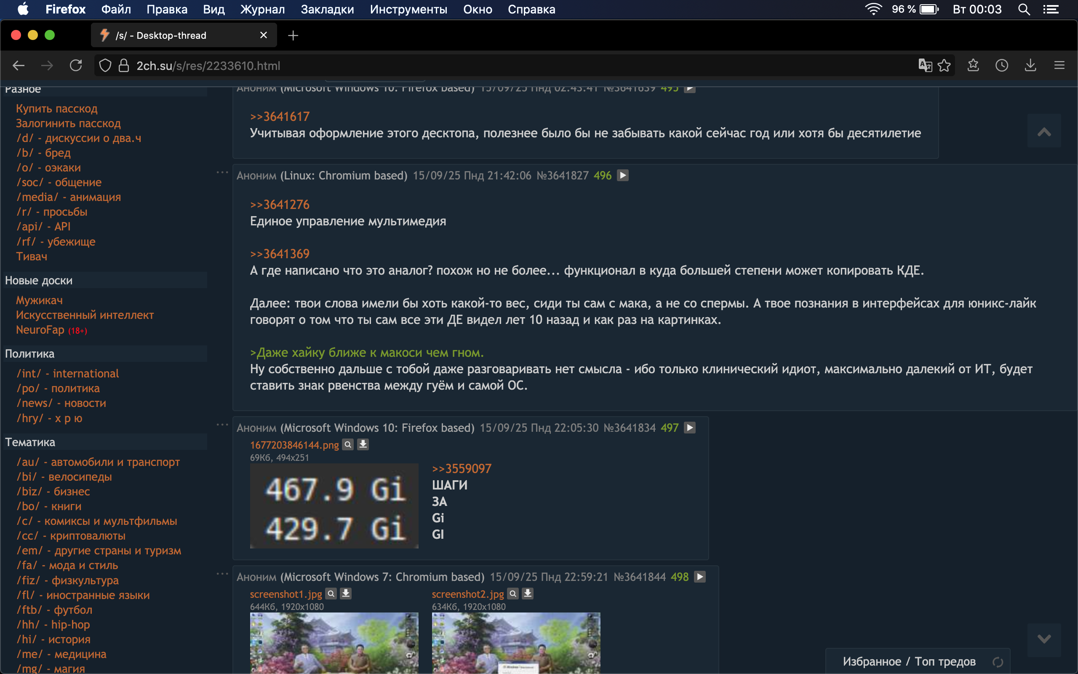Open the /po/ - политика board link
The height and width of the screenshot is (674, 1078).
pyautogui.click(x=58, y=388)
